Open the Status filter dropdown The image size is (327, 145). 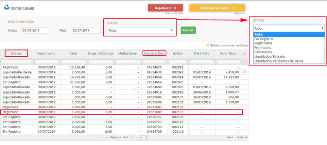coord(140,31)
